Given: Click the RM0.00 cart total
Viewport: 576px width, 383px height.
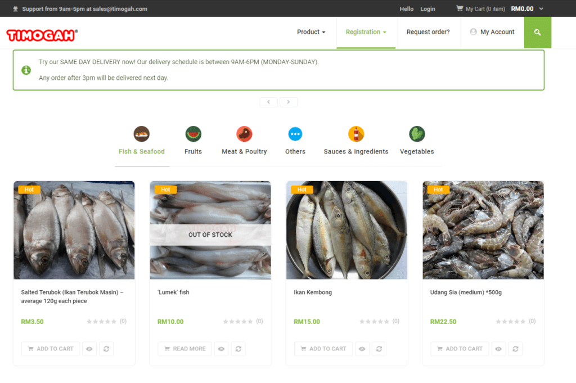Looking at the screenshot, I should point(522,9).
